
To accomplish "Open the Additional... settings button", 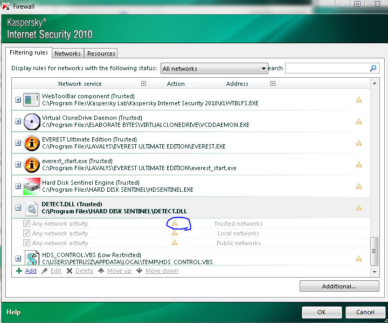I will coord(339,286).
